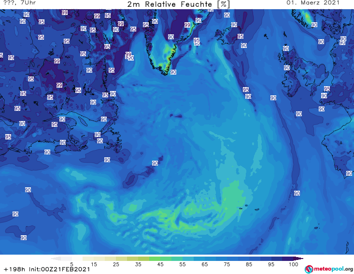Click the color scale tick label "75"
The image size is (354, 274).
[x=227, y=264]
